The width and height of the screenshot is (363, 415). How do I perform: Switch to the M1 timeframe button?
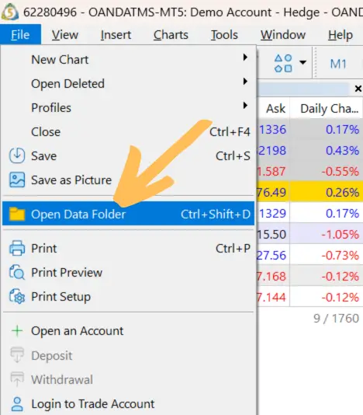tap(338, 64)
